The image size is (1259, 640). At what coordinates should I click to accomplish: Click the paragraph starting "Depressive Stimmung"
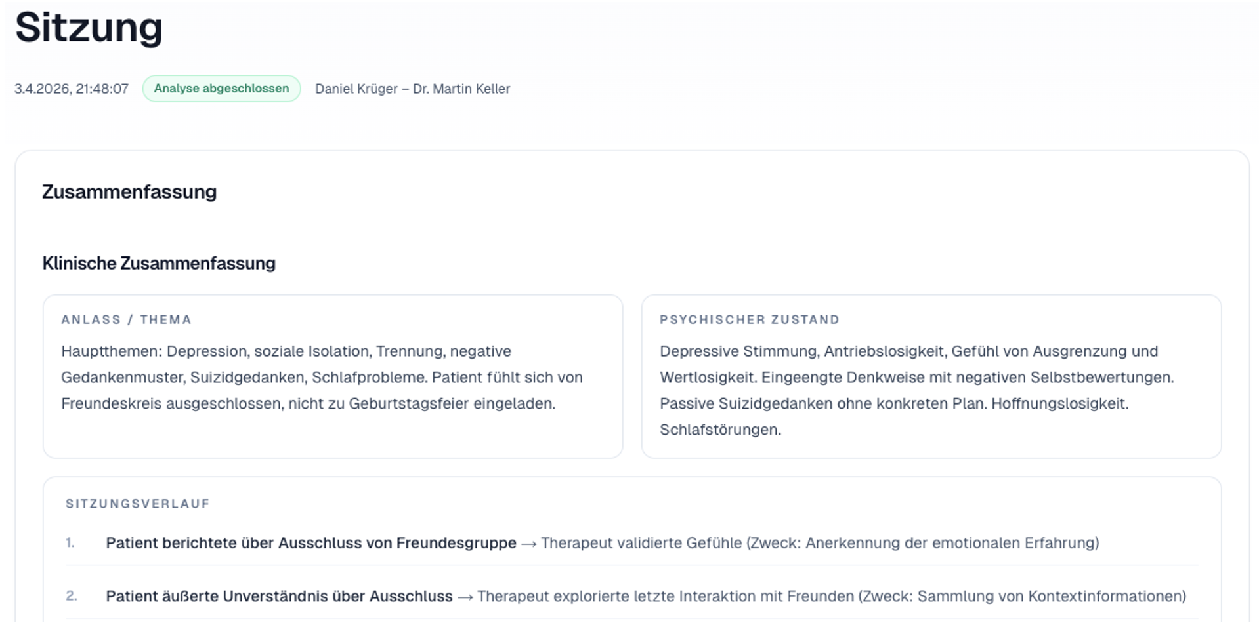pyautogui.click(x=917, y=391)
